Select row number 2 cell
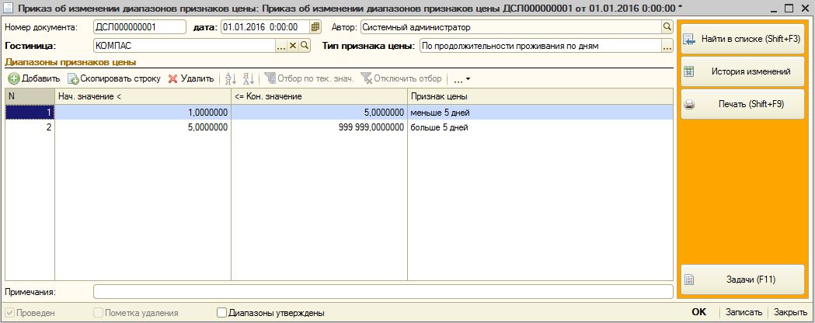 coord(30,127)
